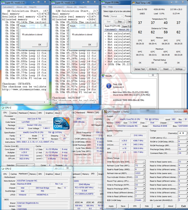Click the lower CPU-Z window title icon

pos(3,169)
